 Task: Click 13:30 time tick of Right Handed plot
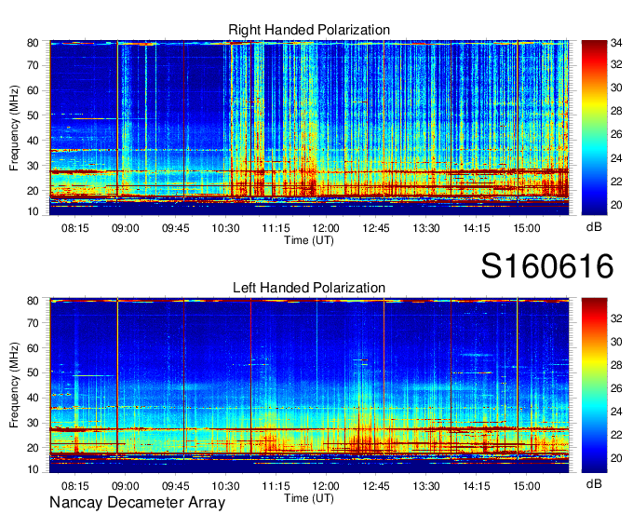(x=426, y=228)
